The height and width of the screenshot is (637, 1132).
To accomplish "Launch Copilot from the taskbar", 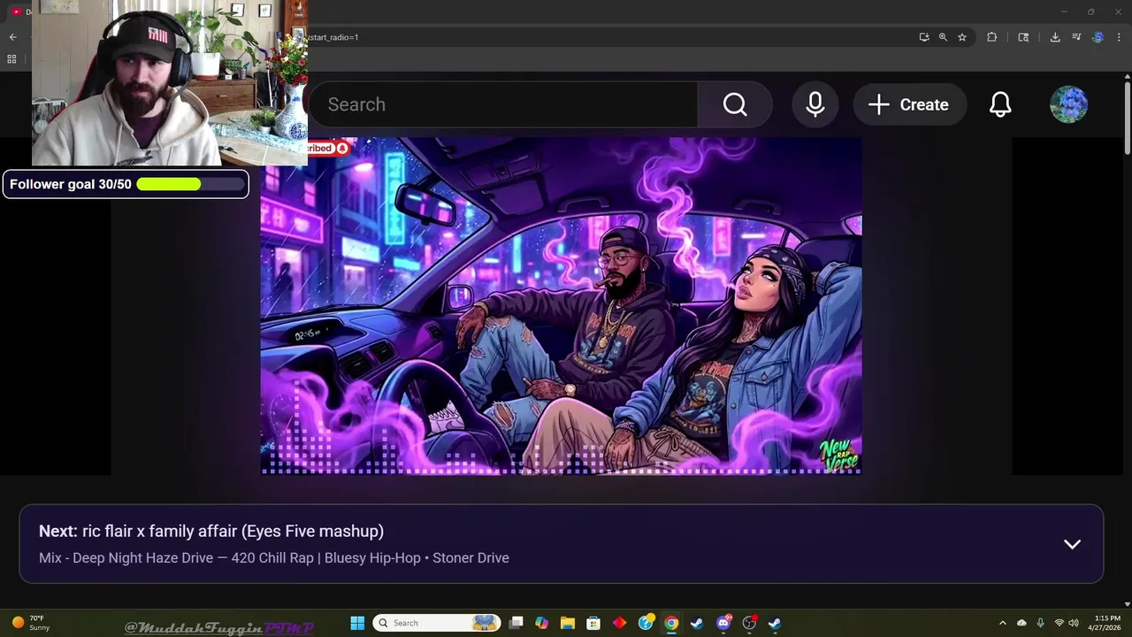I will (x=542, y=623).
